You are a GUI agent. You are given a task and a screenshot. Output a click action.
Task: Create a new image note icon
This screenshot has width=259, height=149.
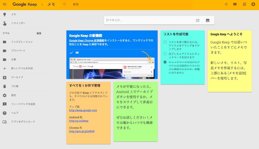click(208, 20)
